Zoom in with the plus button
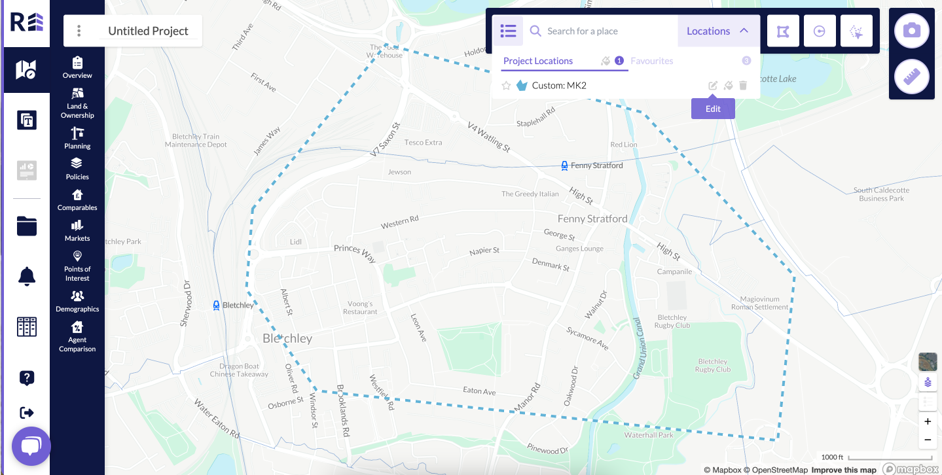The image size is (942, 475). tap(928, 421)
